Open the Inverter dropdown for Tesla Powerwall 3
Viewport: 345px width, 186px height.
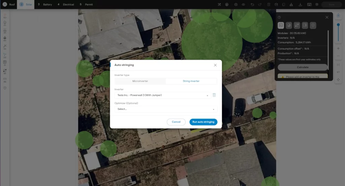(x=163, y=95)
